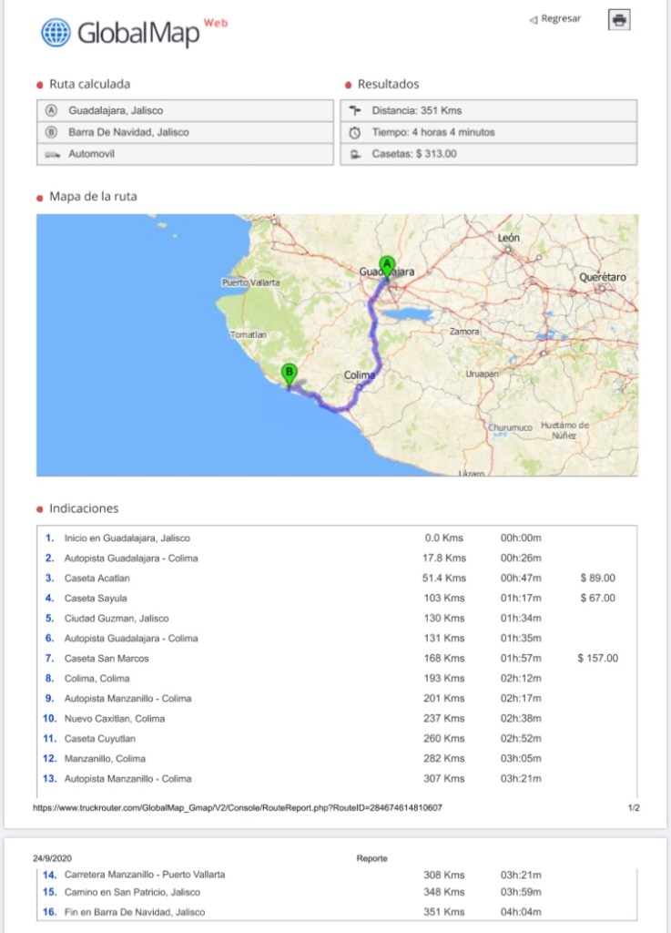671x933 pixels.
Task: Click the circled B destination icon
Action: 51,132
